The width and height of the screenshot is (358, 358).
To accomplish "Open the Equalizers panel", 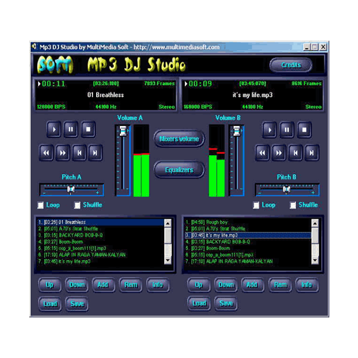I will click(x=179, y=170).
